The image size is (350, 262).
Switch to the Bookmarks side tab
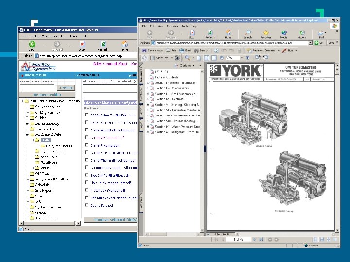click(141, 75)
